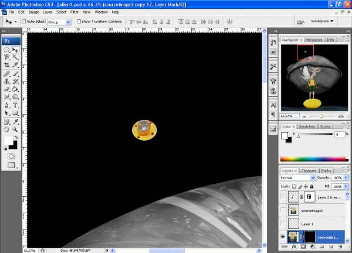Show the Layer 2 (merged) layer
352x253 pixels.
click(283, 197)
